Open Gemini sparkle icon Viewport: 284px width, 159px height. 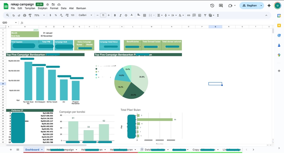[x=269, y=6]
